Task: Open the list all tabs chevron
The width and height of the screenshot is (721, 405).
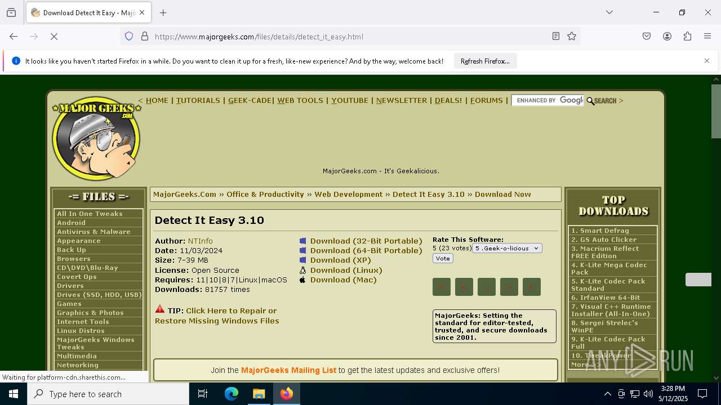Action: (x=609, y=12)
